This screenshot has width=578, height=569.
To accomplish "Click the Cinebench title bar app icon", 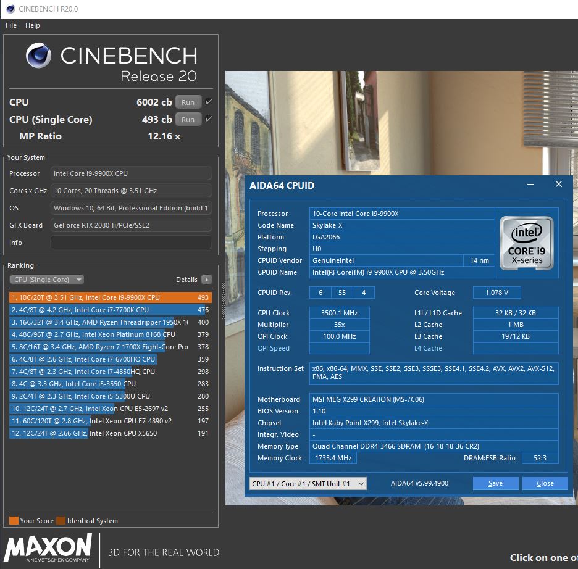I will click(10, 9).
